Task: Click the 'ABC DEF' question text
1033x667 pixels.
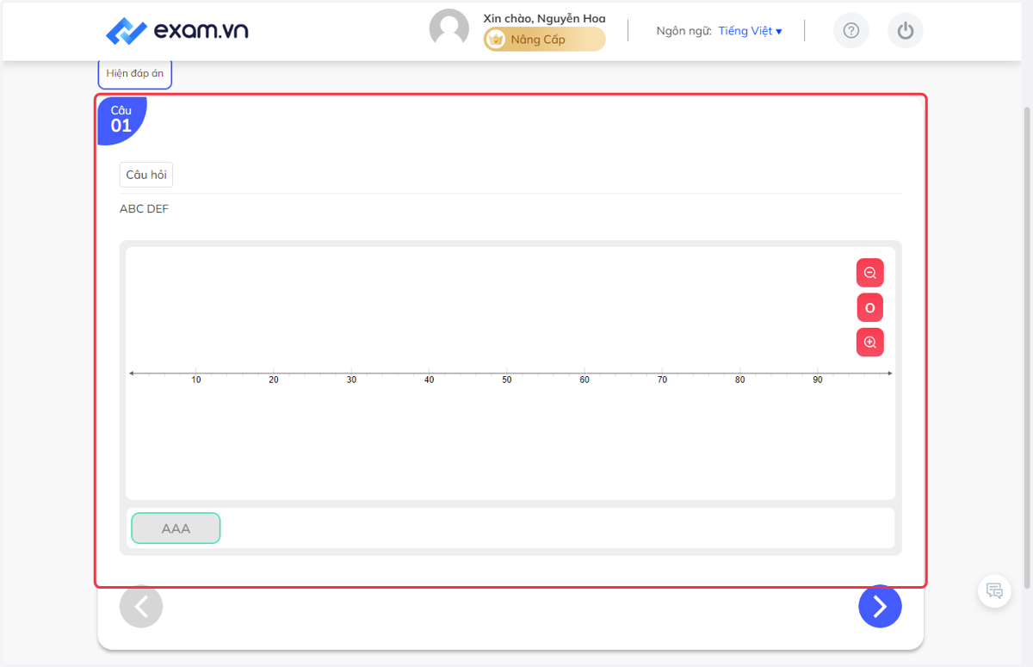Action: tap(145, 209)
